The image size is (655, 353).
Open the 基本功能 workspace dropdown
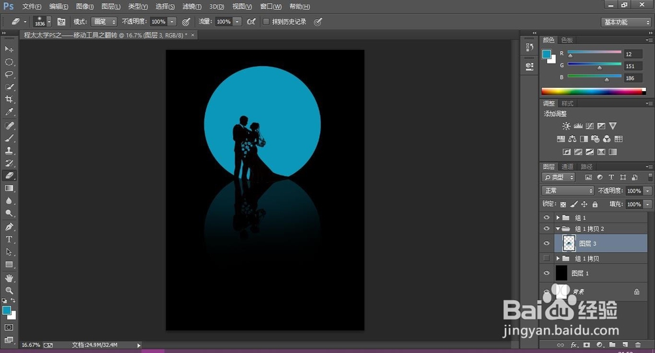coord(626,22)
